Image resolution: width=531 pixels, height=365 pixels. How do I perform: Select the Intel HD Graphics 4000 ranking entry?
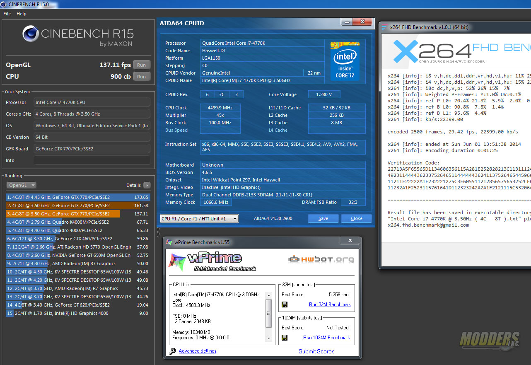78,313
